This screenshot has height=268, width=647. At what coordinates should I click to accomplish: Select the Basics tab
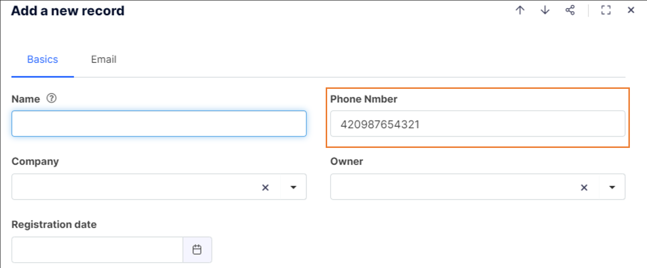pos(43,60)
